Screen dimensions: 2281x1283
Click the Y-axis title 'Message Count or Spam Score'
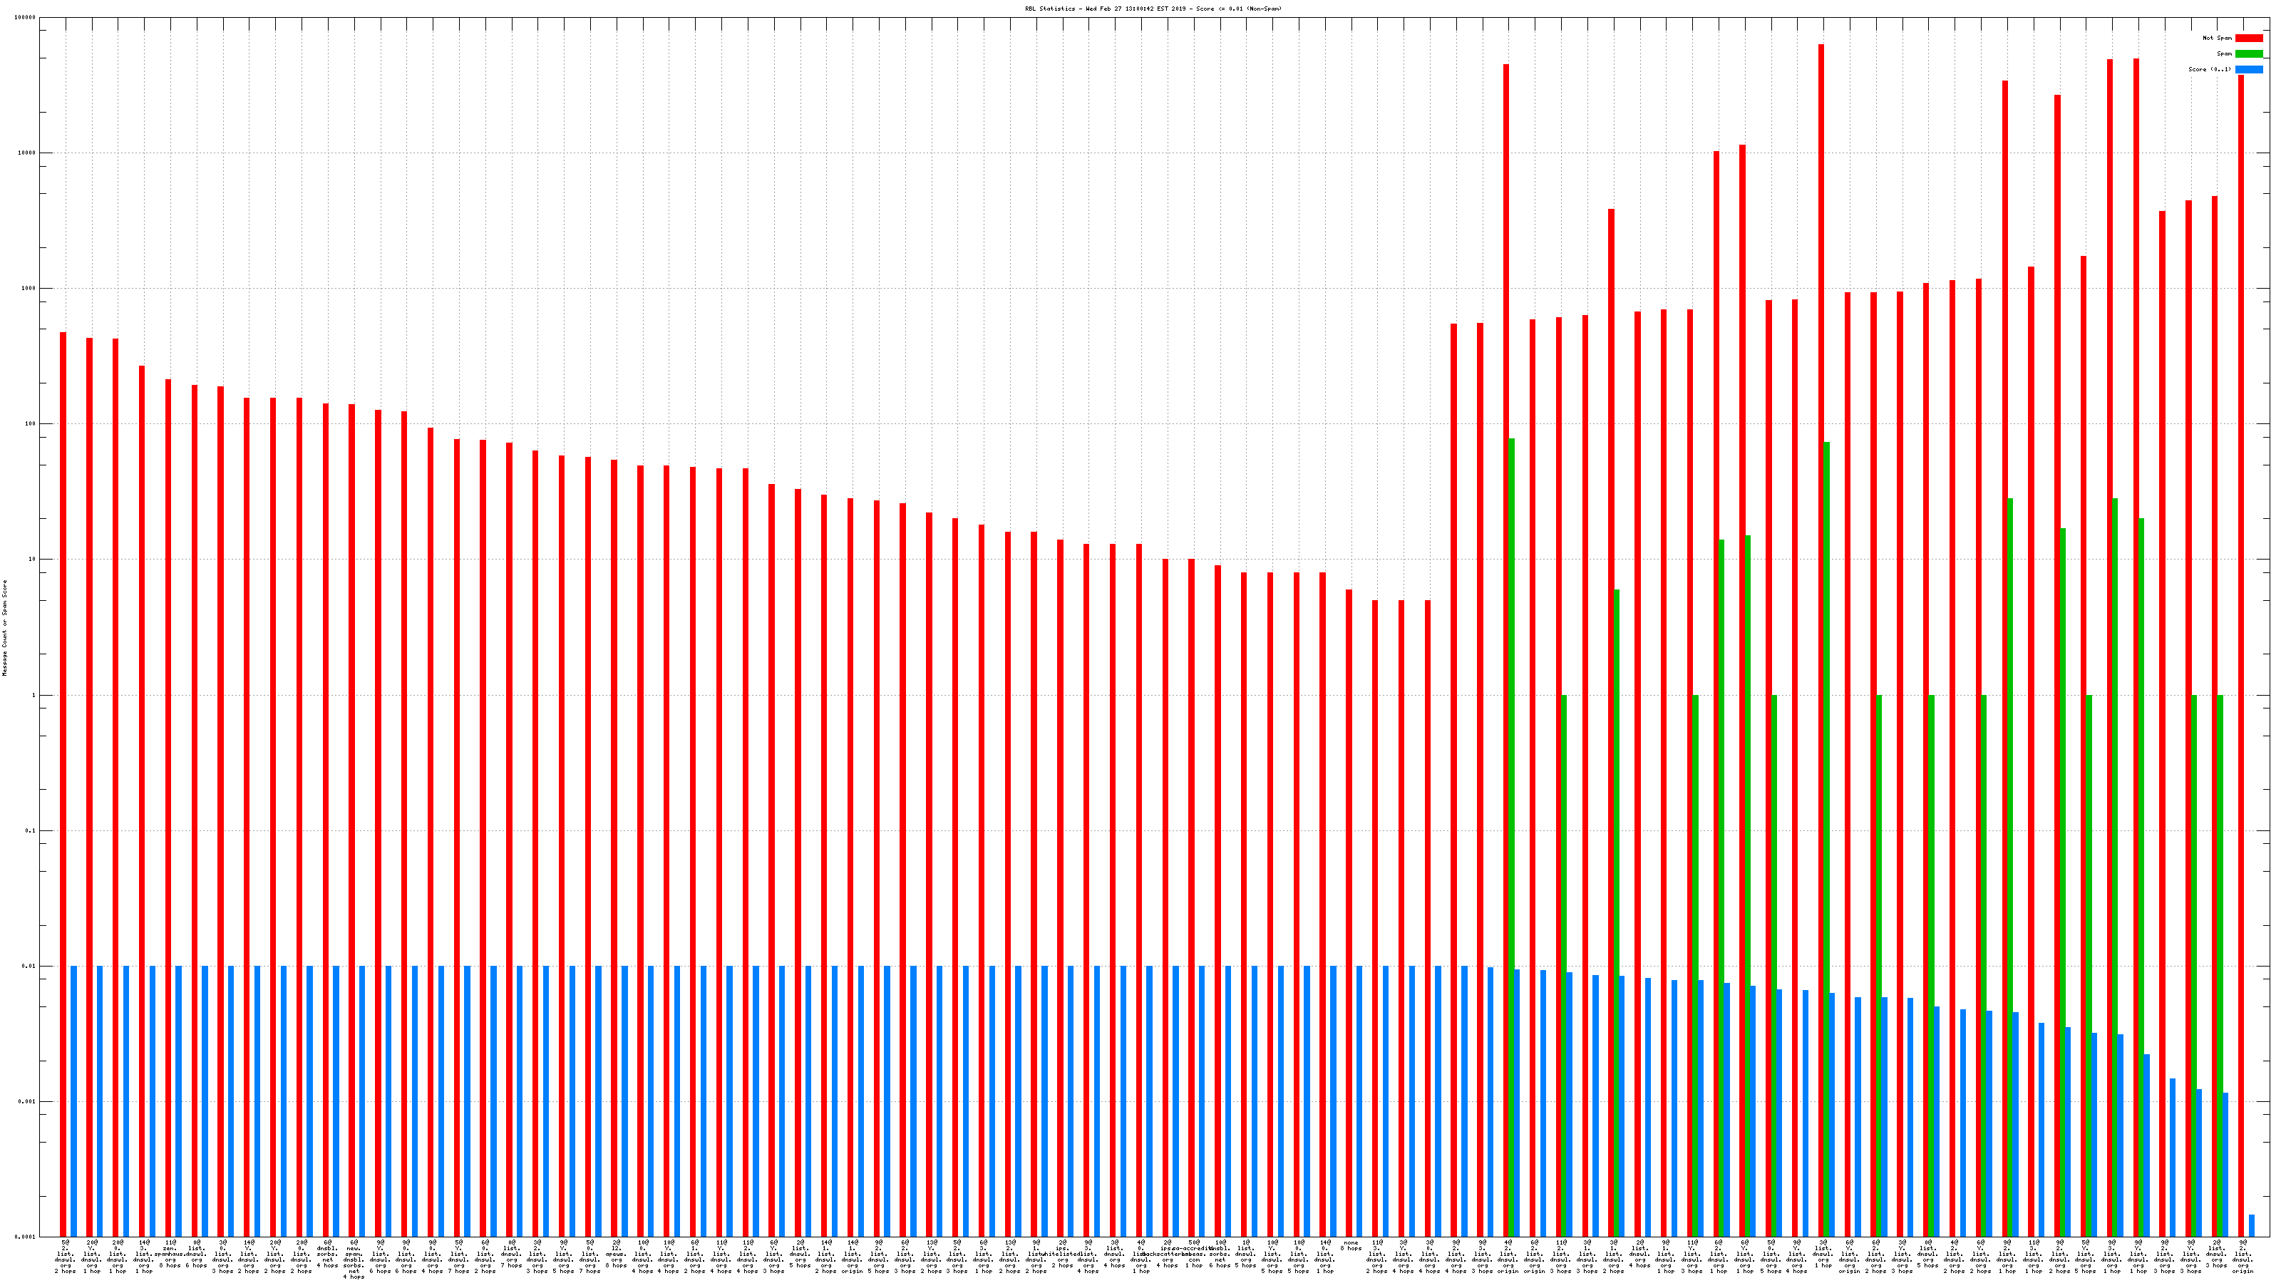pos(4,628)
